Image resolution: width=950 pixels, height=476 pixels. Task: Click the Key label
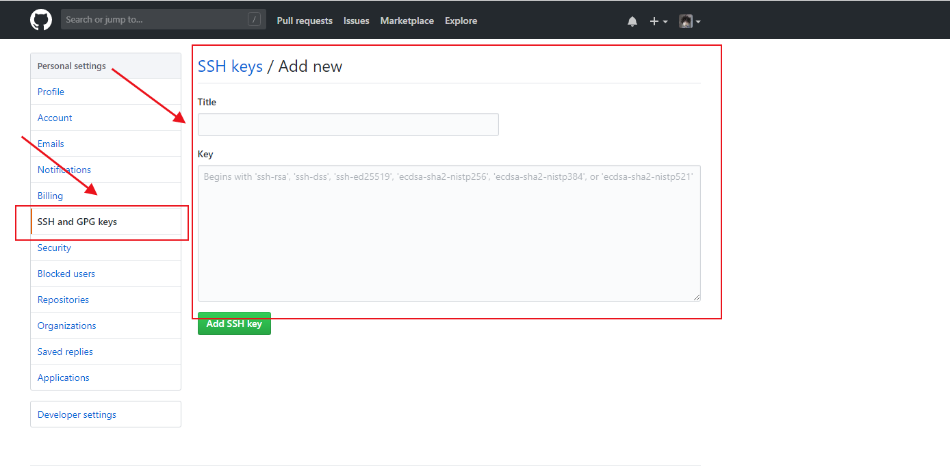[205, 155]
